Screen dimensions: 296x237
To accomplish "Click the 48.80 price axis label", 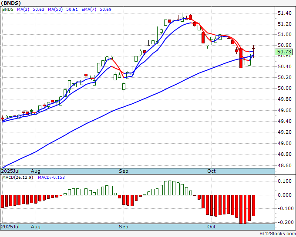I will click(x=285, y=155).
